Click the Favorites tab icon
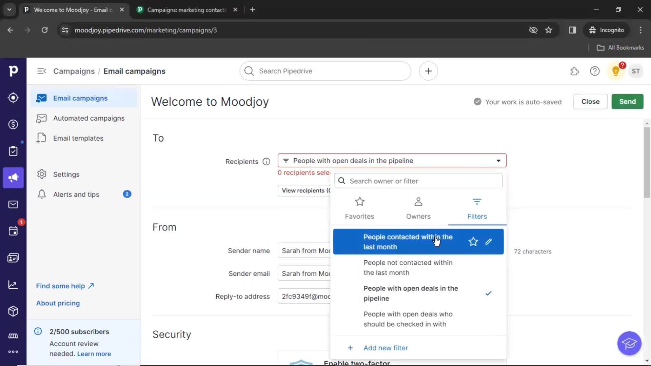Viewport: 651px width, 366px height. [x=360, y=202]
